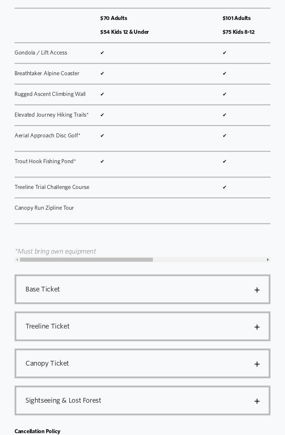Click the "Rugged Ascent Climbing Wall" row label

tap(50, 94)
